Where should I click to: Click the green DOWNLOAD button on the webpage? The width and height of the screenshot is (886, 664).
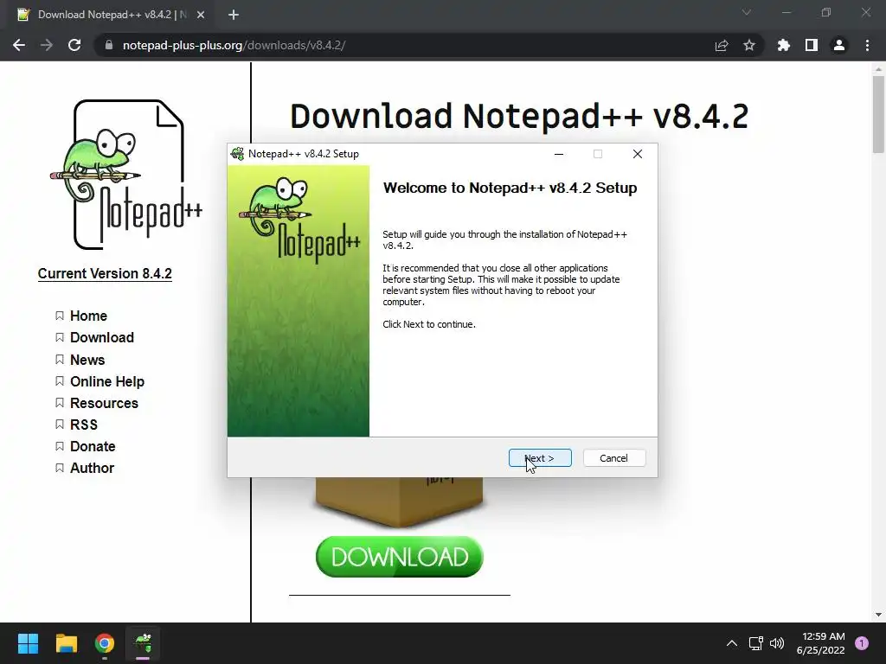(x=400, y=557)
